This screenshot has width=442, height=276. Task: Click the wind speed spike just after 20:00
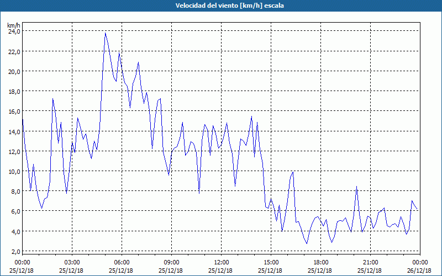356,187
